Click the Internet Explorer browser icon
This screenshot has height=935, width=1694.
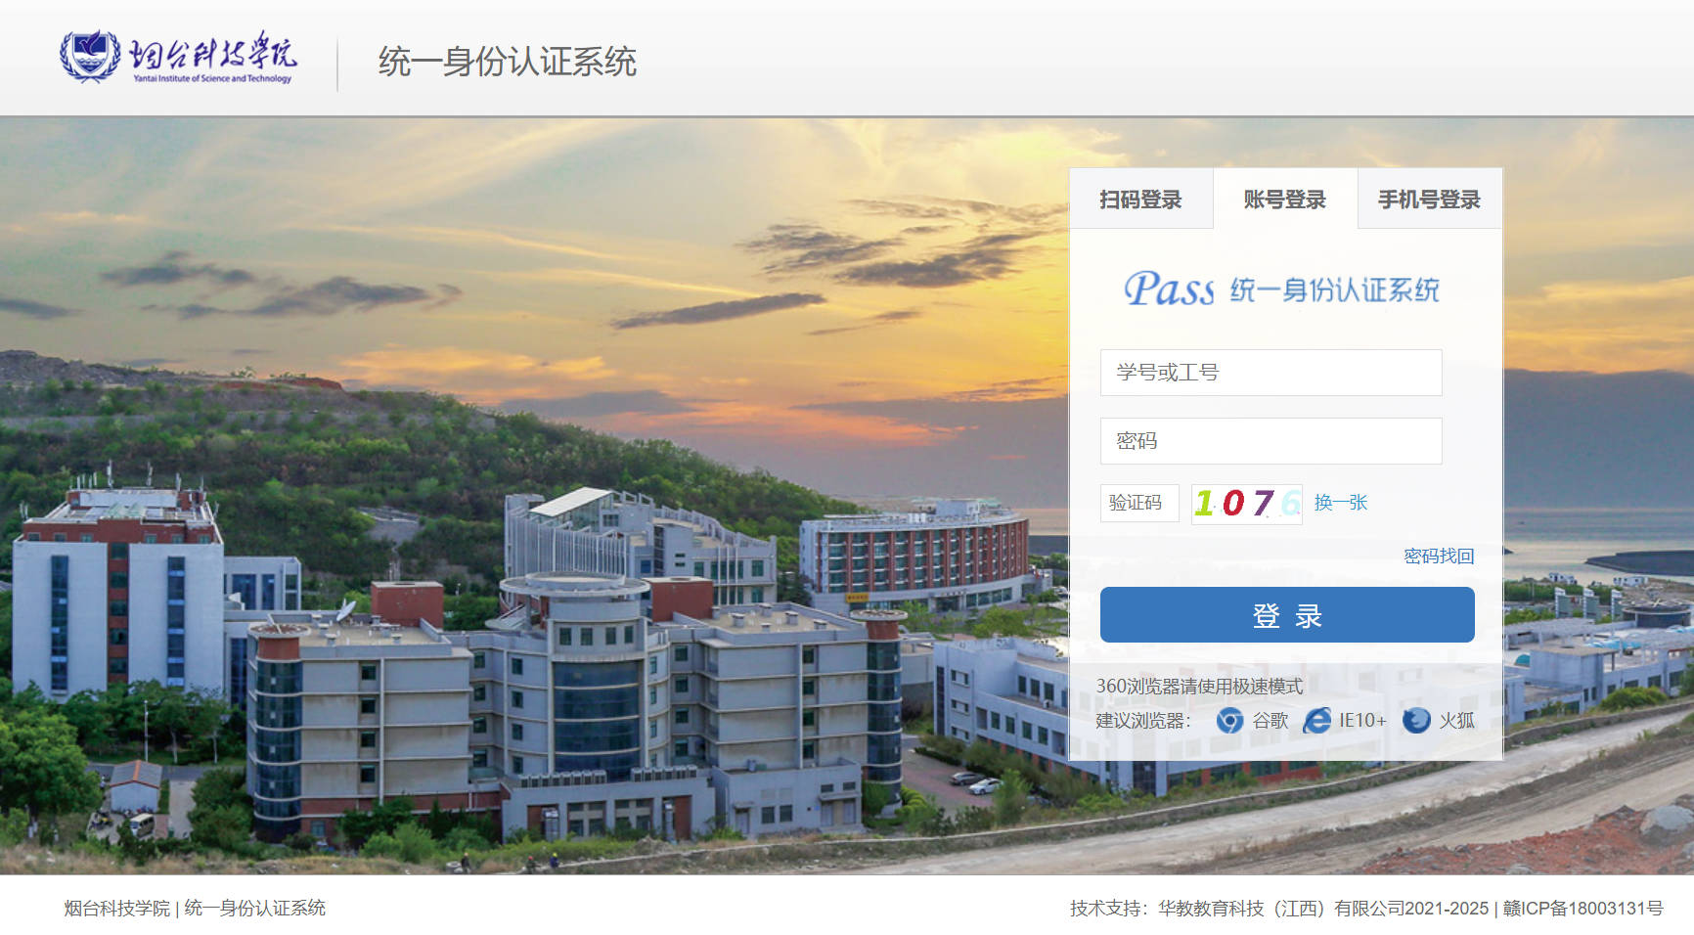tap(1316, 721)
